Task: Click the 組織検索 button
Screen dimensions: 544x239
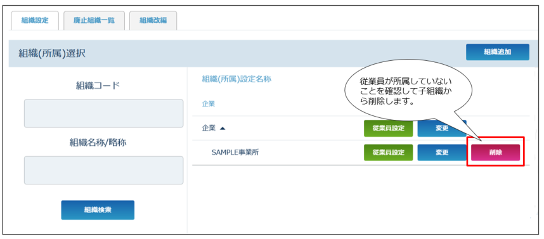Action: point(98,210)
